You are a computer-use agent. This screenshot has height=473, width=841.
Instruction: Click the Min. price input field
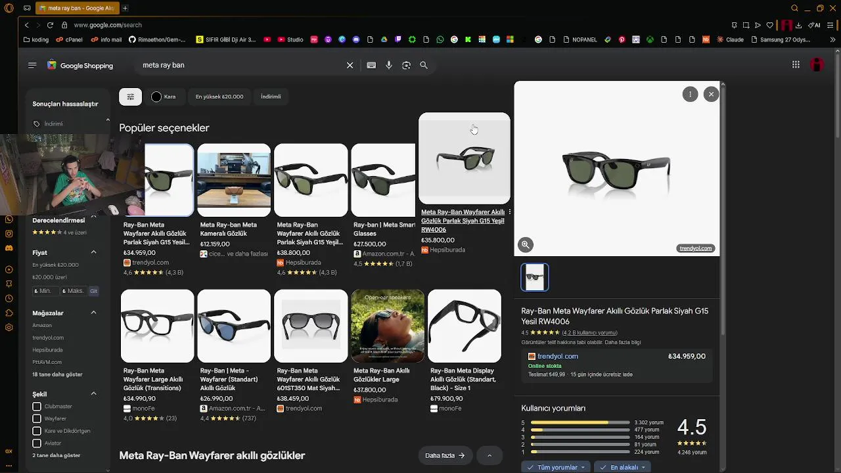coord(45,291)
